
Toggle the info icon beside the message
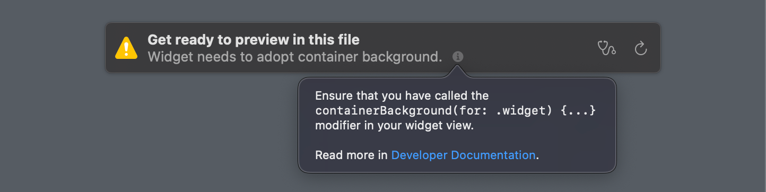pyautogui.click(x=458, y=56)
